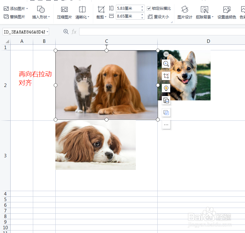Click the floating crop icon beside picture
Image resolution: width=245 pixels, height=233 pixels.
tap(166, 76)
